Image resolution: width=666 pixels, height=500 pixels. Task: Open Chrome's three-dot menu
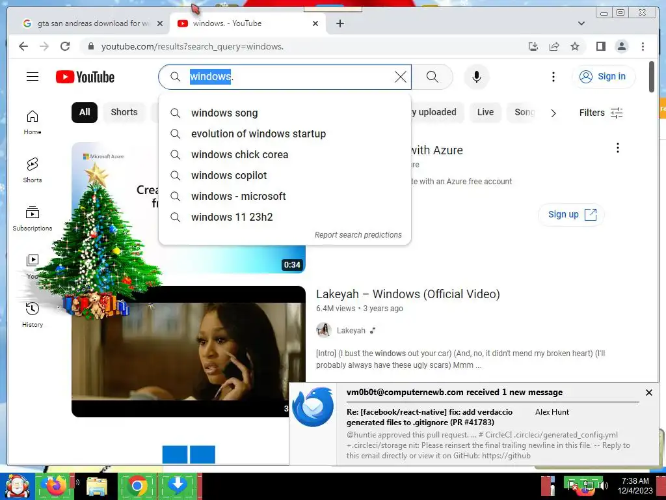pos(643,46)
